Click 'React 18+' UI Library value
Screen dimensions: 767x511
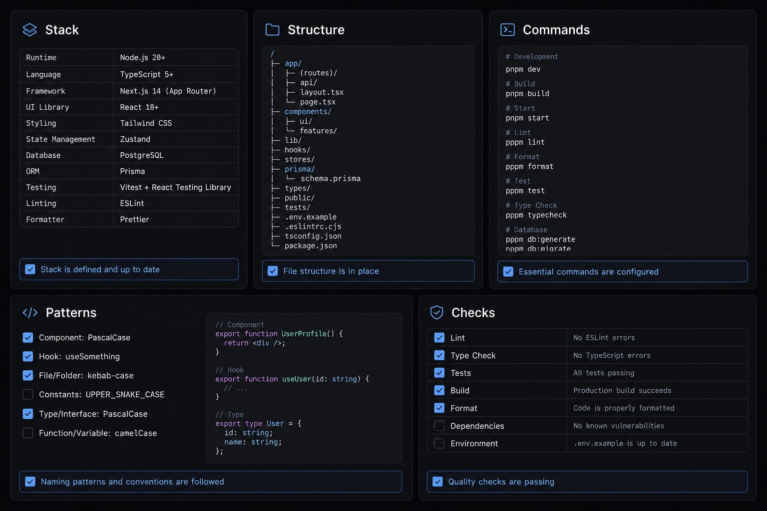139,107
